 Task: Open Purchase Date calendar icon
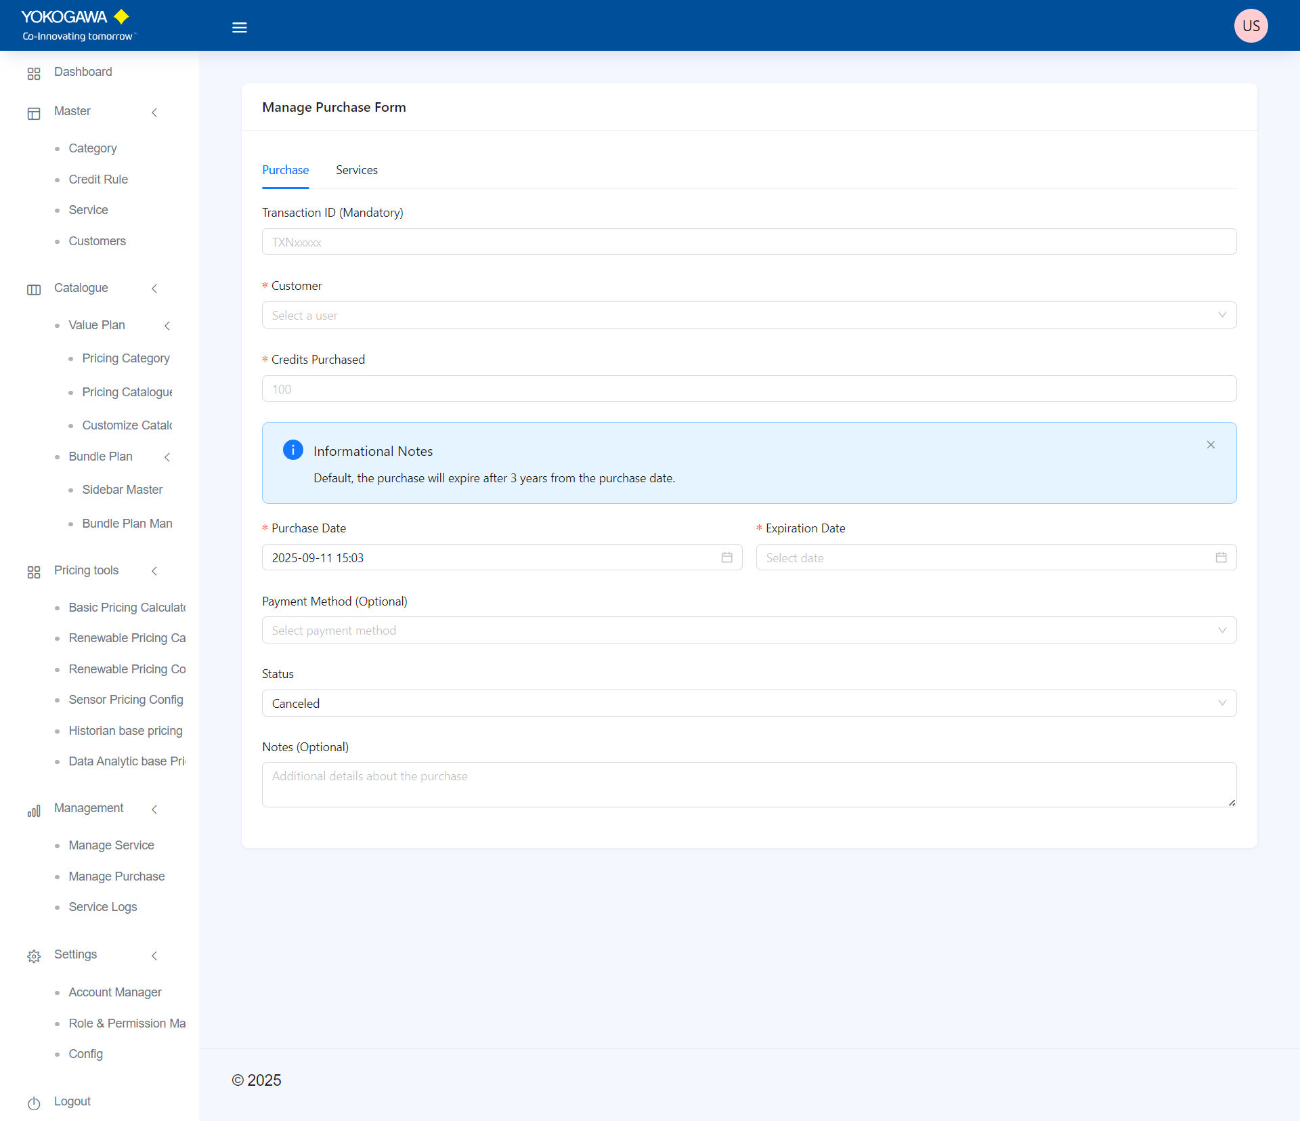[x=727, y=557]
